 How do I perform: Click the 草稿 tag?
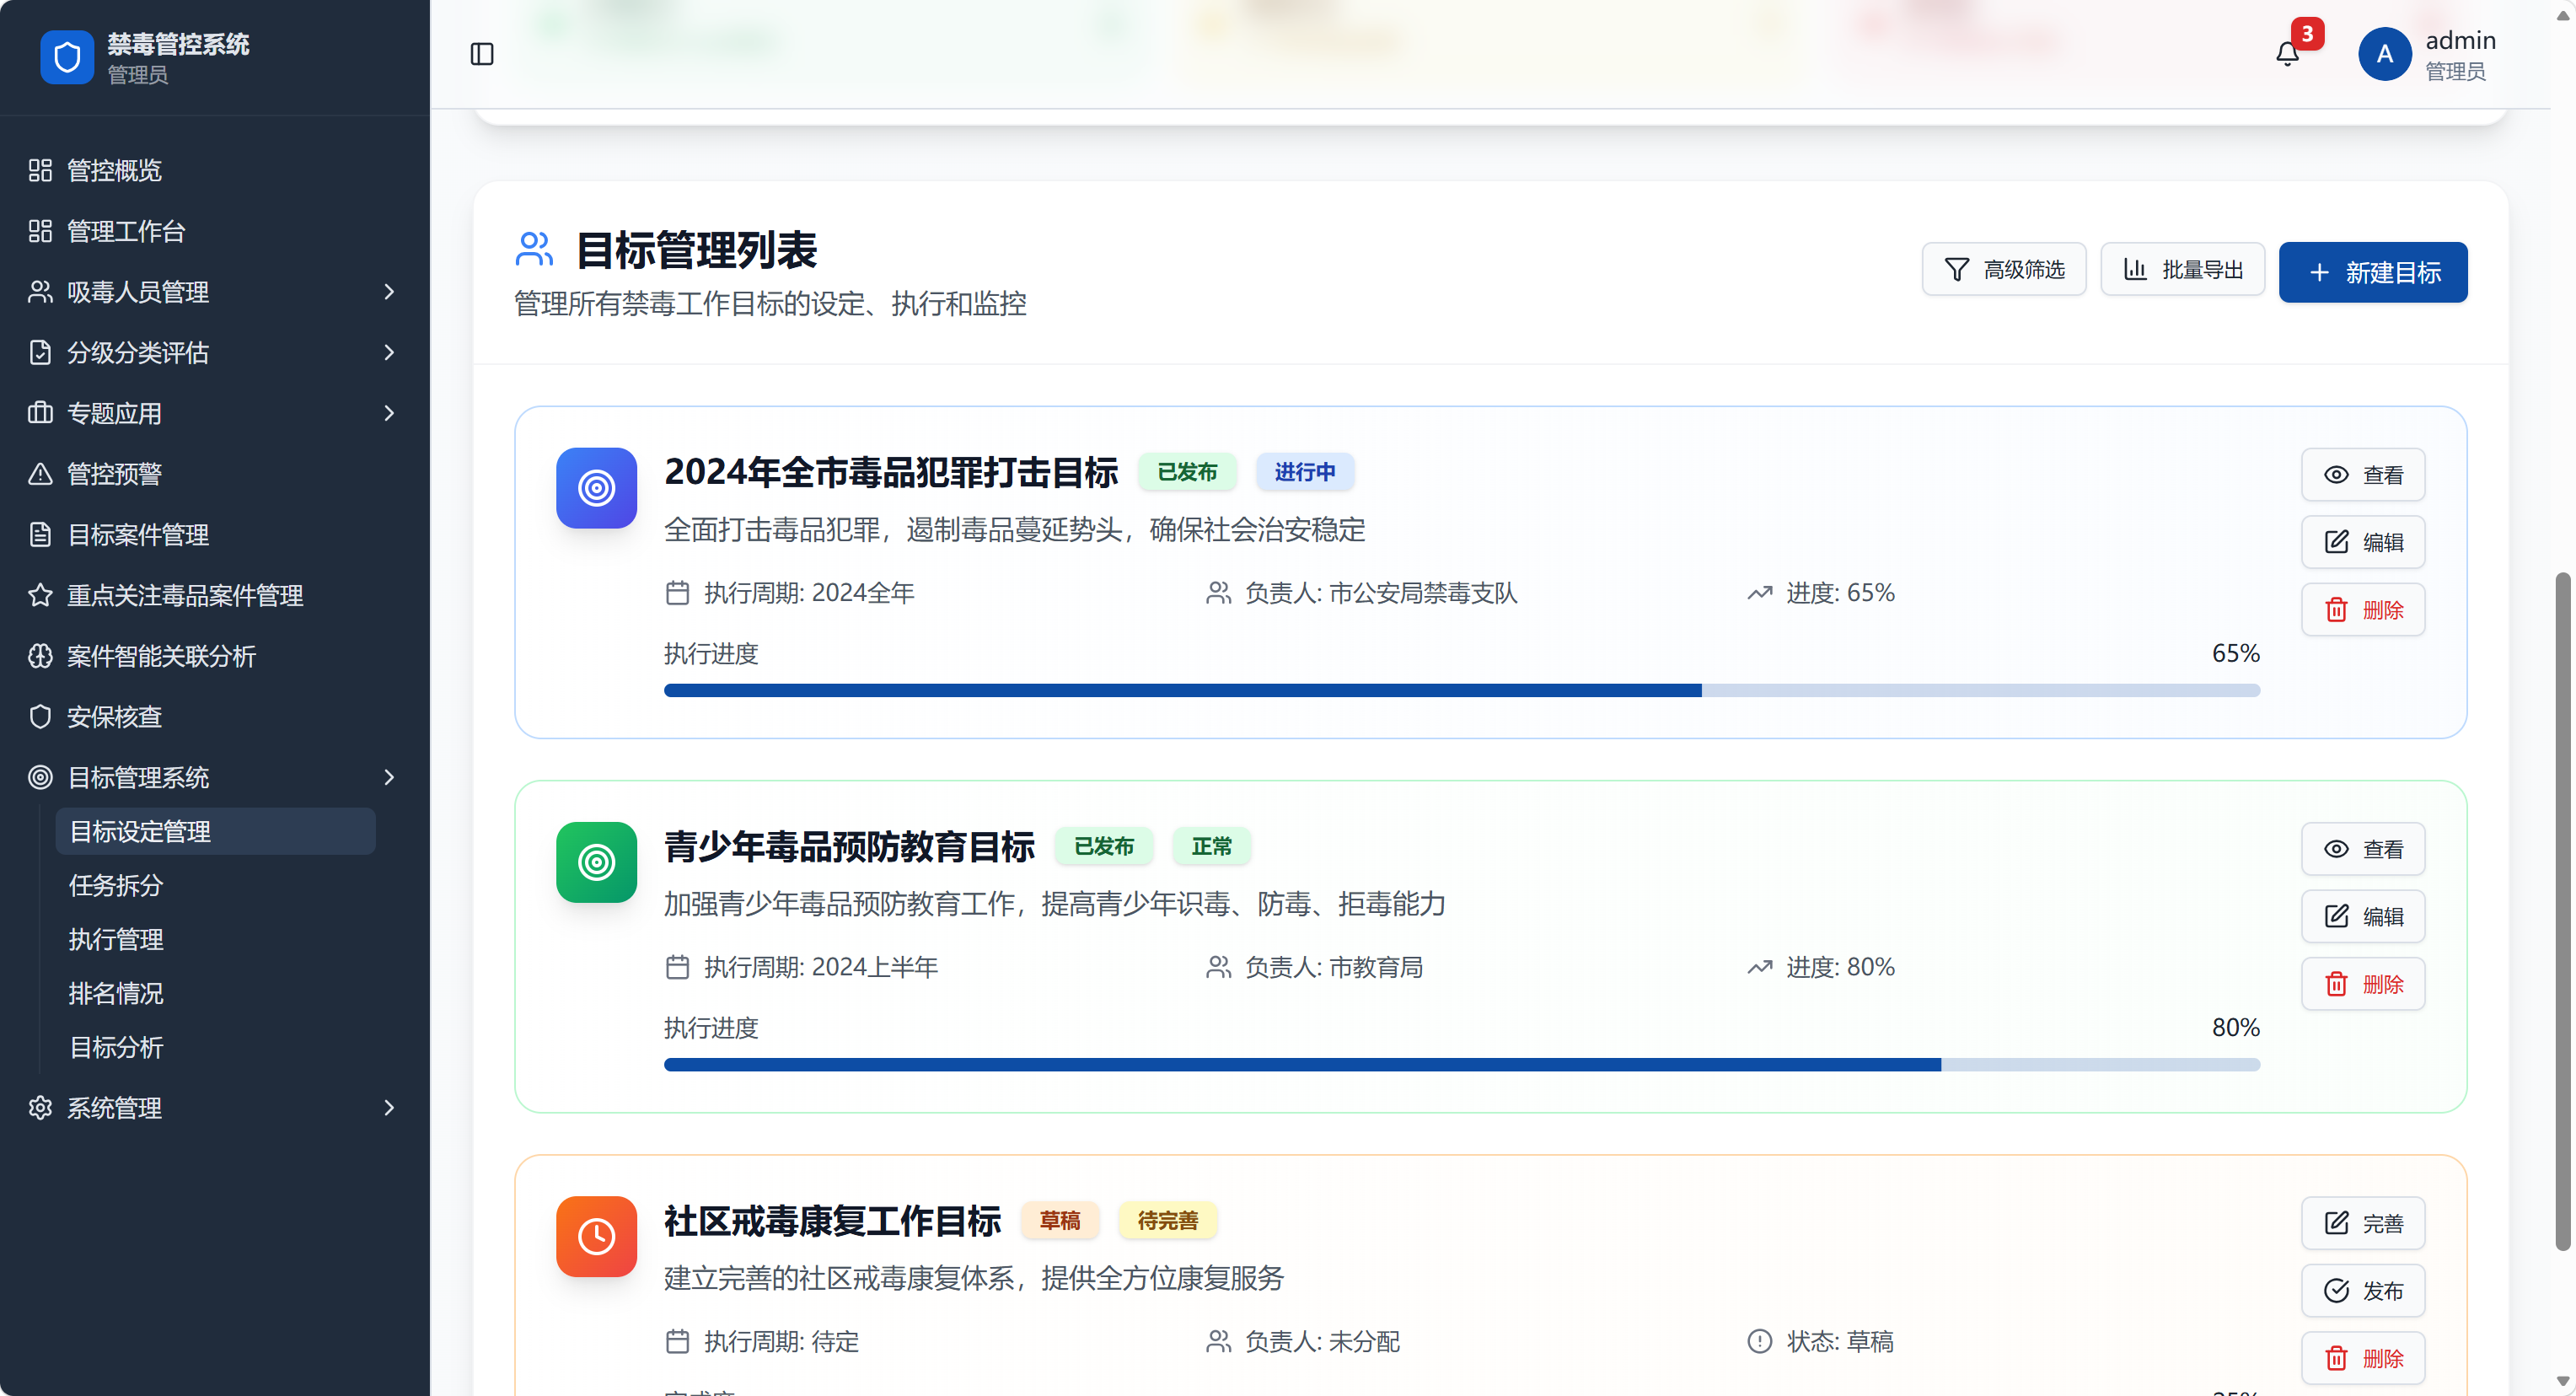pos(1060,1221)
